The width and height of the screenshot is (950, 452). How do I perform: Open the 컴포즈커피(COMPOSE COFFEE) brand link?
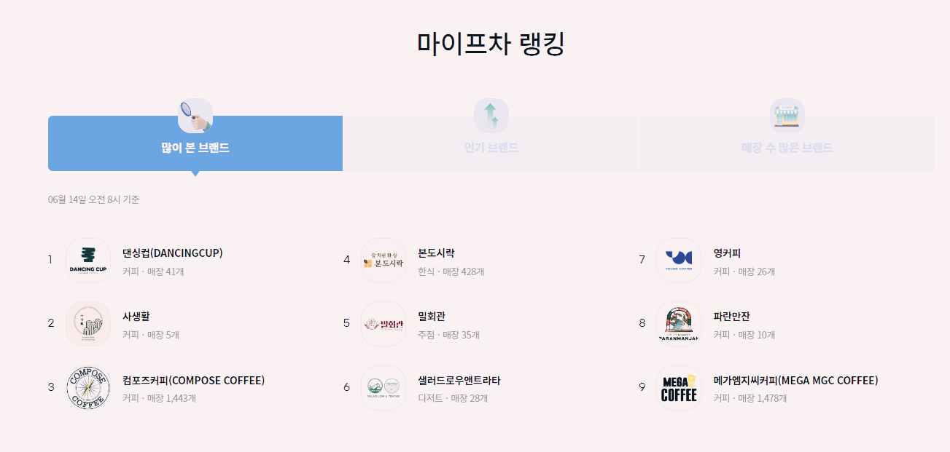(x=192, y=379)
